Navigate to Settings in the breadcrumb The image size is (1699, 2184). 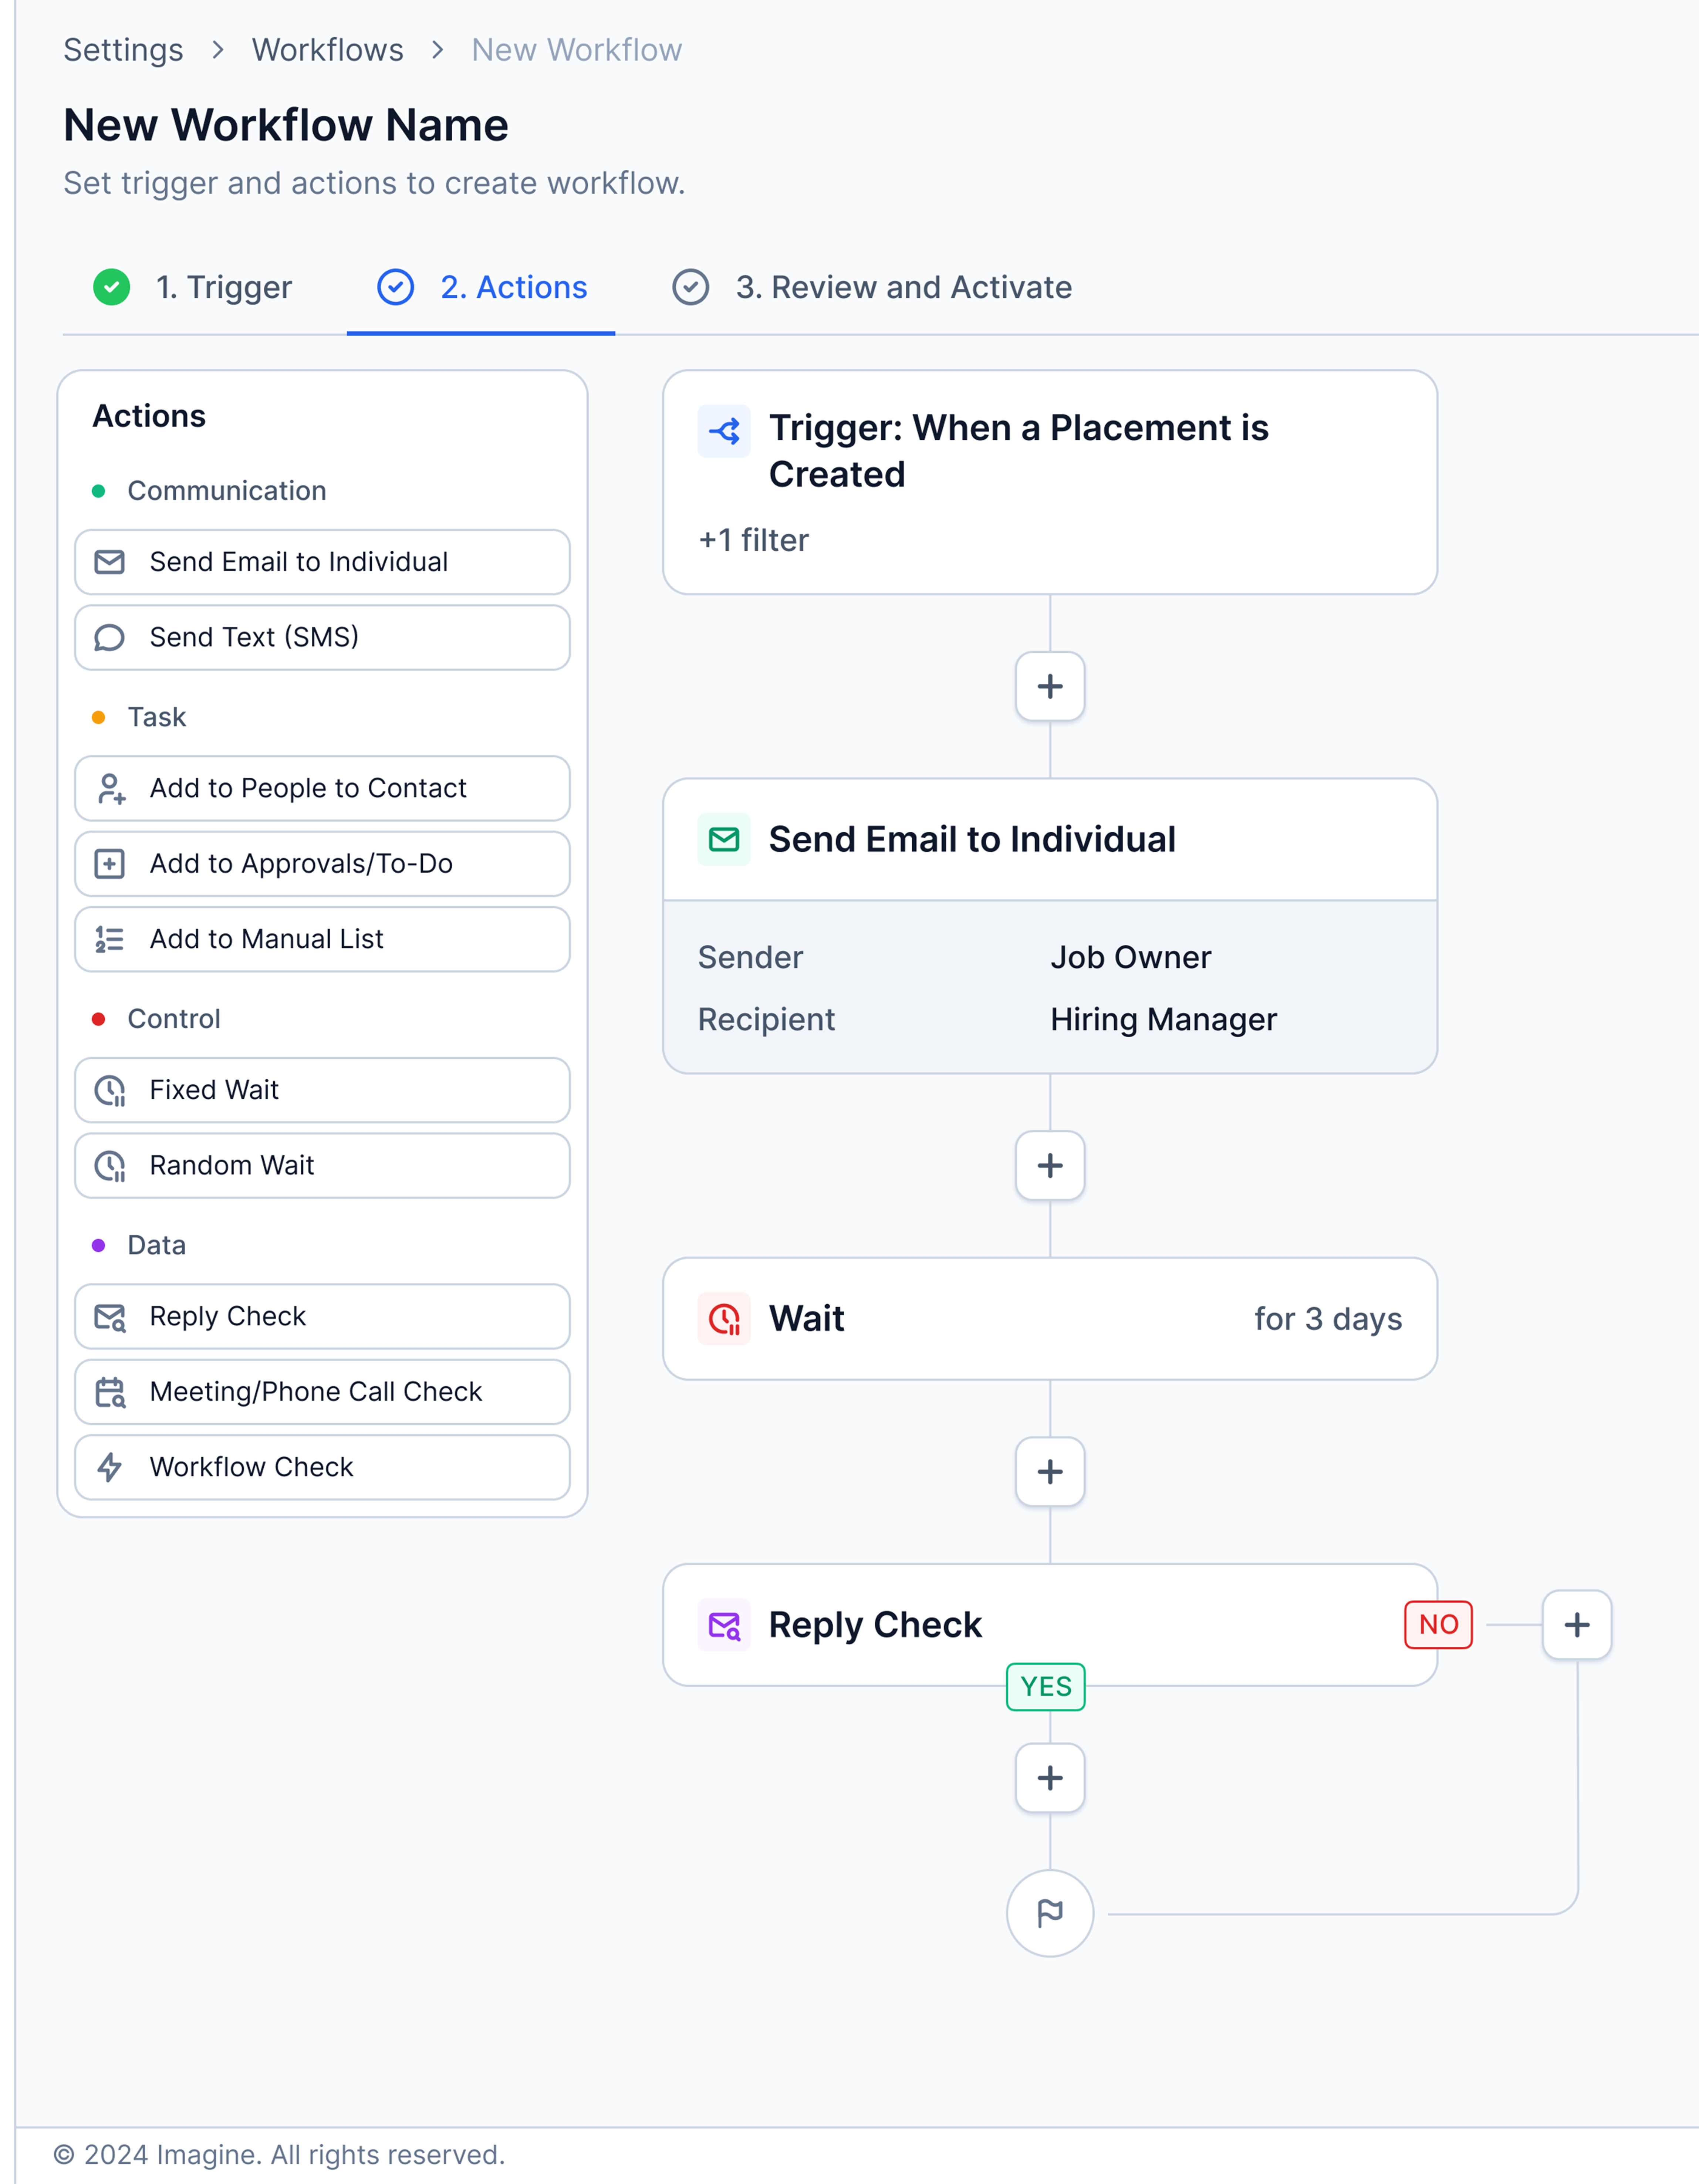pyautogui.click(x=123, y=50)
